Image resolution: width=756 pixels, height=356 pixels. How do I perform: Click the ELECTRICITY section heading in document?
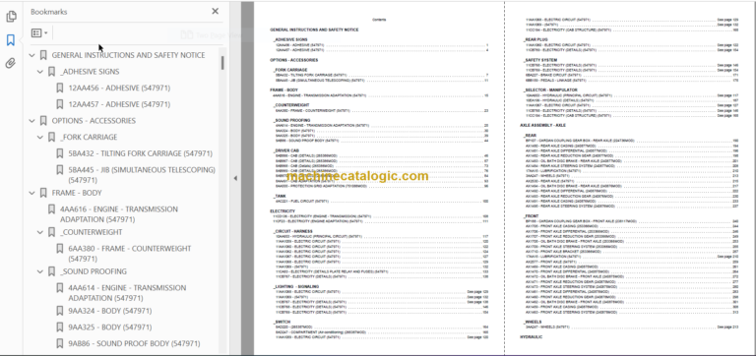coord(283,211)
